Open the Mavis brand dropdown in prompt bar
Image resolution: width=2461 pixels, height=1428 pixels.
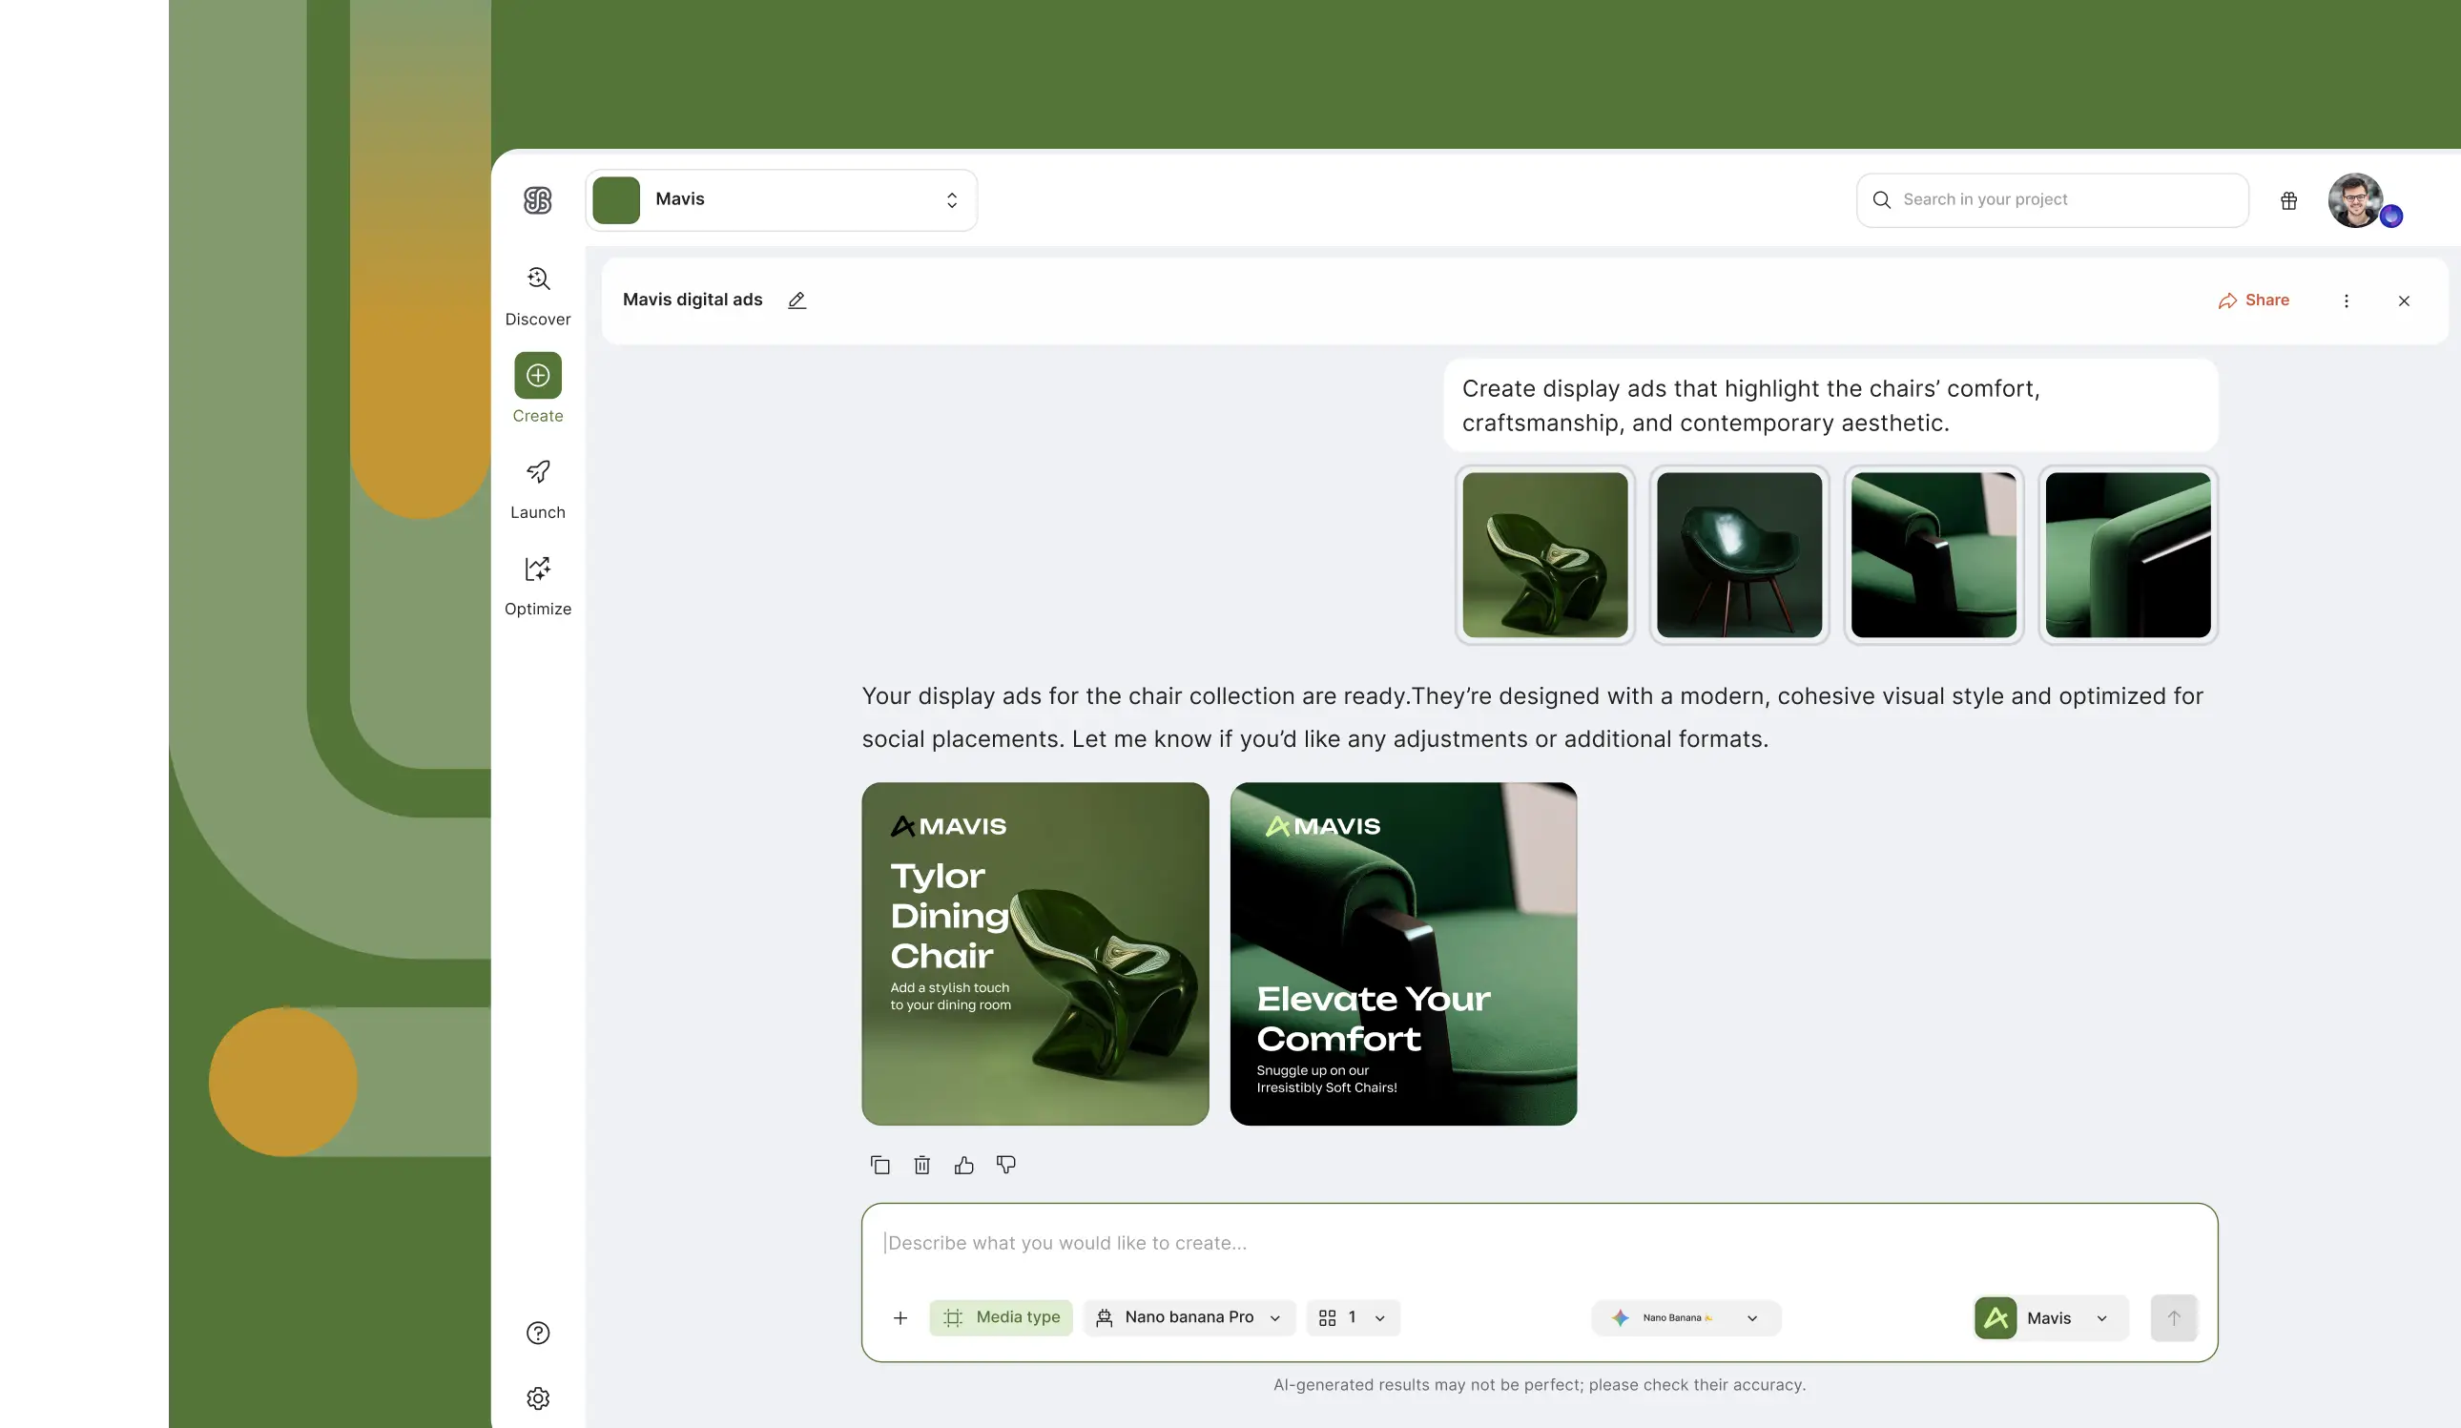(x=2049, y=1317)
